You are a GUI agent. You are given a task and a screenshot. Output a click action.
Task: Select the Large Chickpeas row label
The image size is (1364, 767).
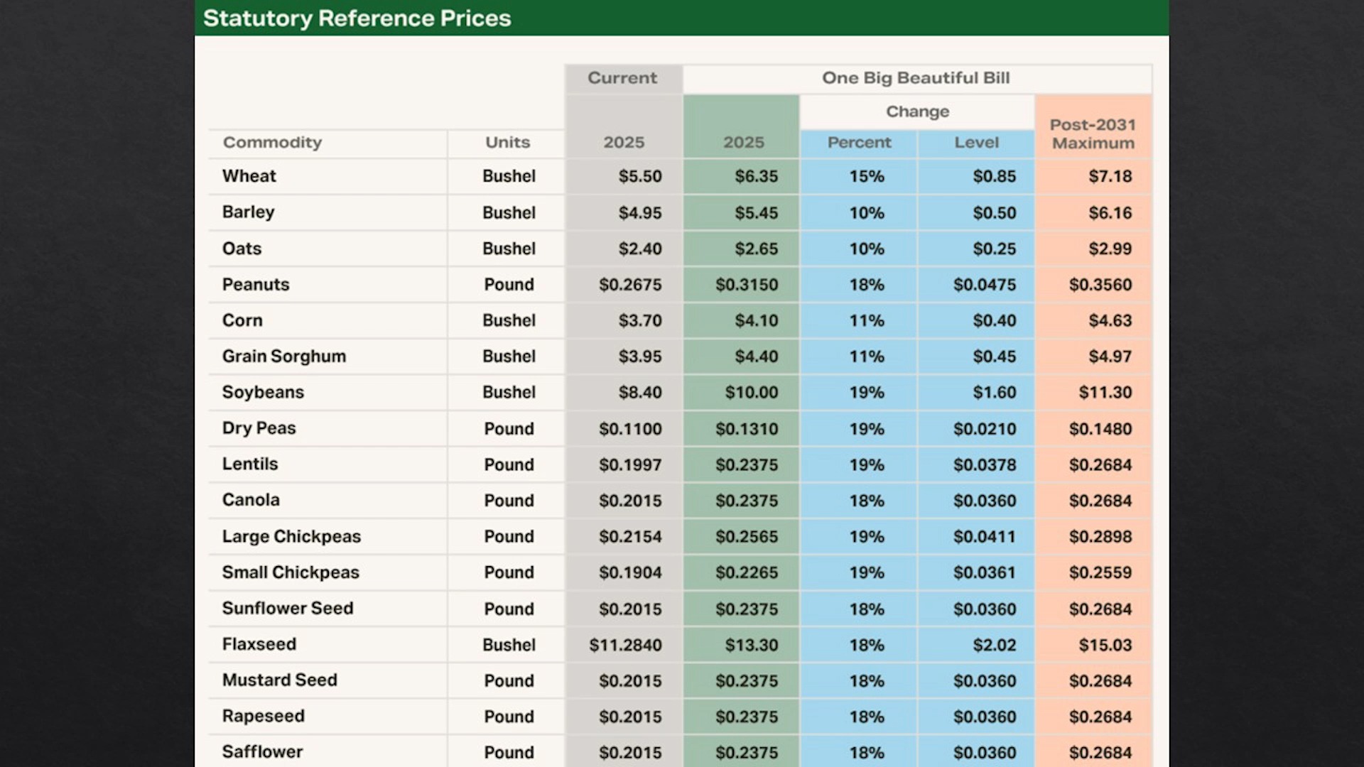(x=291, y=537)
